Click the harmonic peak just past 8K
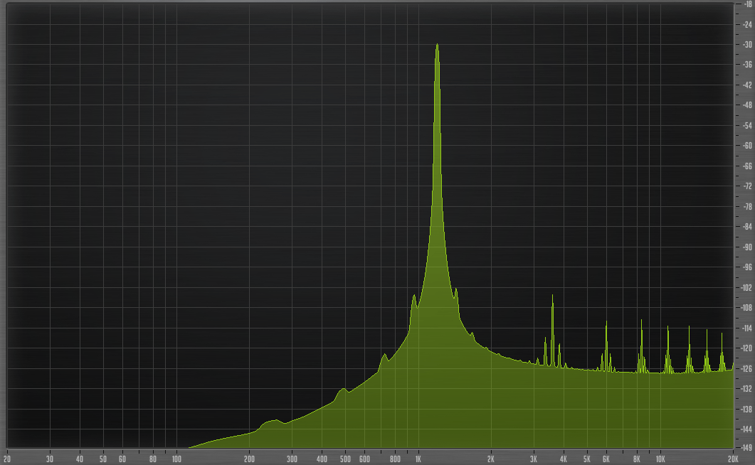Viewport: 755px width, 465px height. click(x=641, y=321)
